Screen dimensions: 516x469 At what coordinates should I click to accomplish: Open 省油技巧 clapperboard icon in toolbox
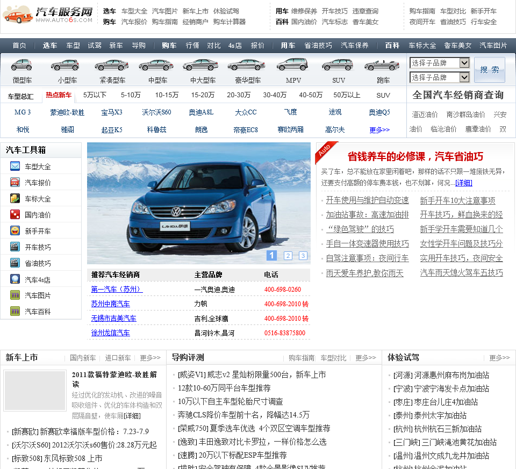click(15, 263)
